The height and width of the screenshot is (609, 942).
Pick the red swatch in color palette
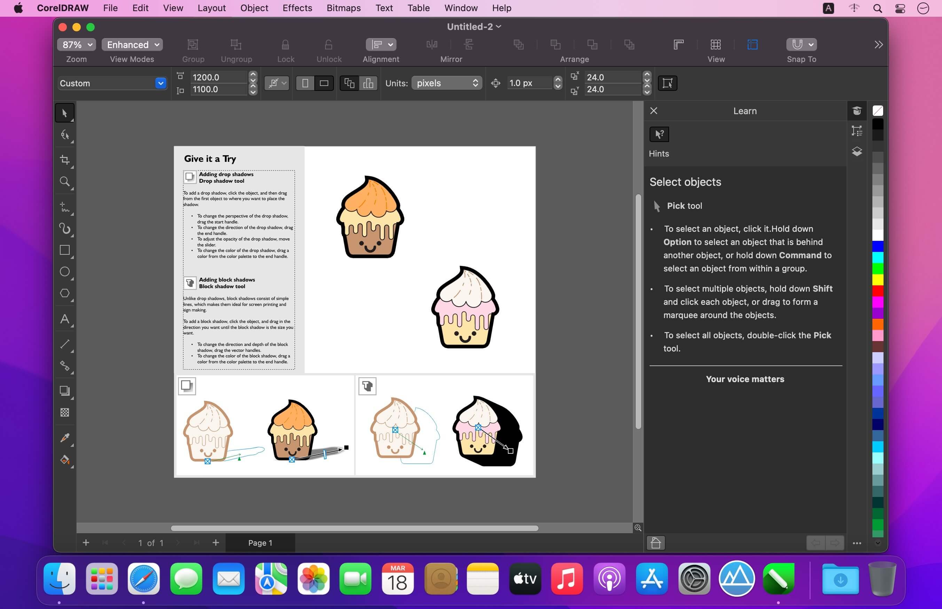(878, 291)
